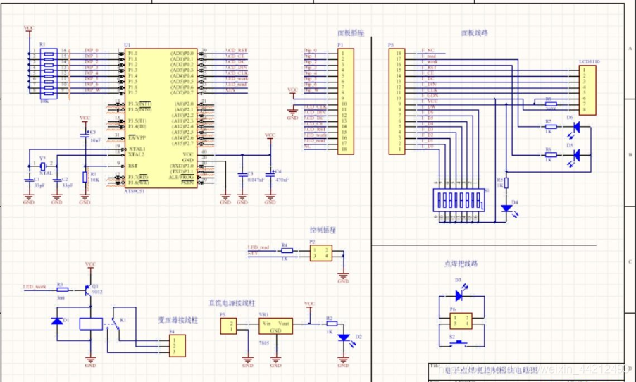Select the LCD5110 8-pin connector

(x=587, y=90)
